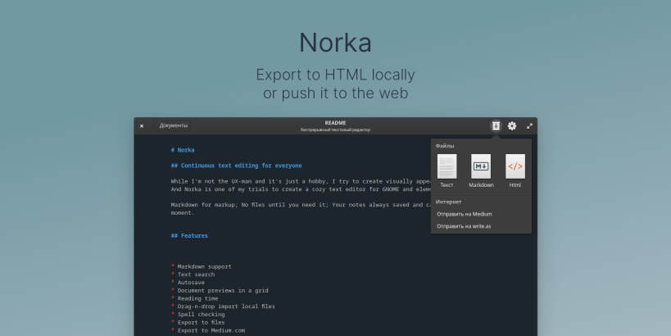The width and height of the screenshot is (671, 336).
Task: Click paragraph starting 'Markdown for markup'
Action: (301, 209)
